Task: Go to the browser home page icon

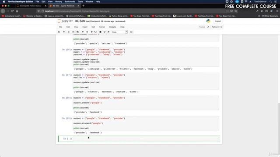Action: pyautogui.click(x=17, y=11)
